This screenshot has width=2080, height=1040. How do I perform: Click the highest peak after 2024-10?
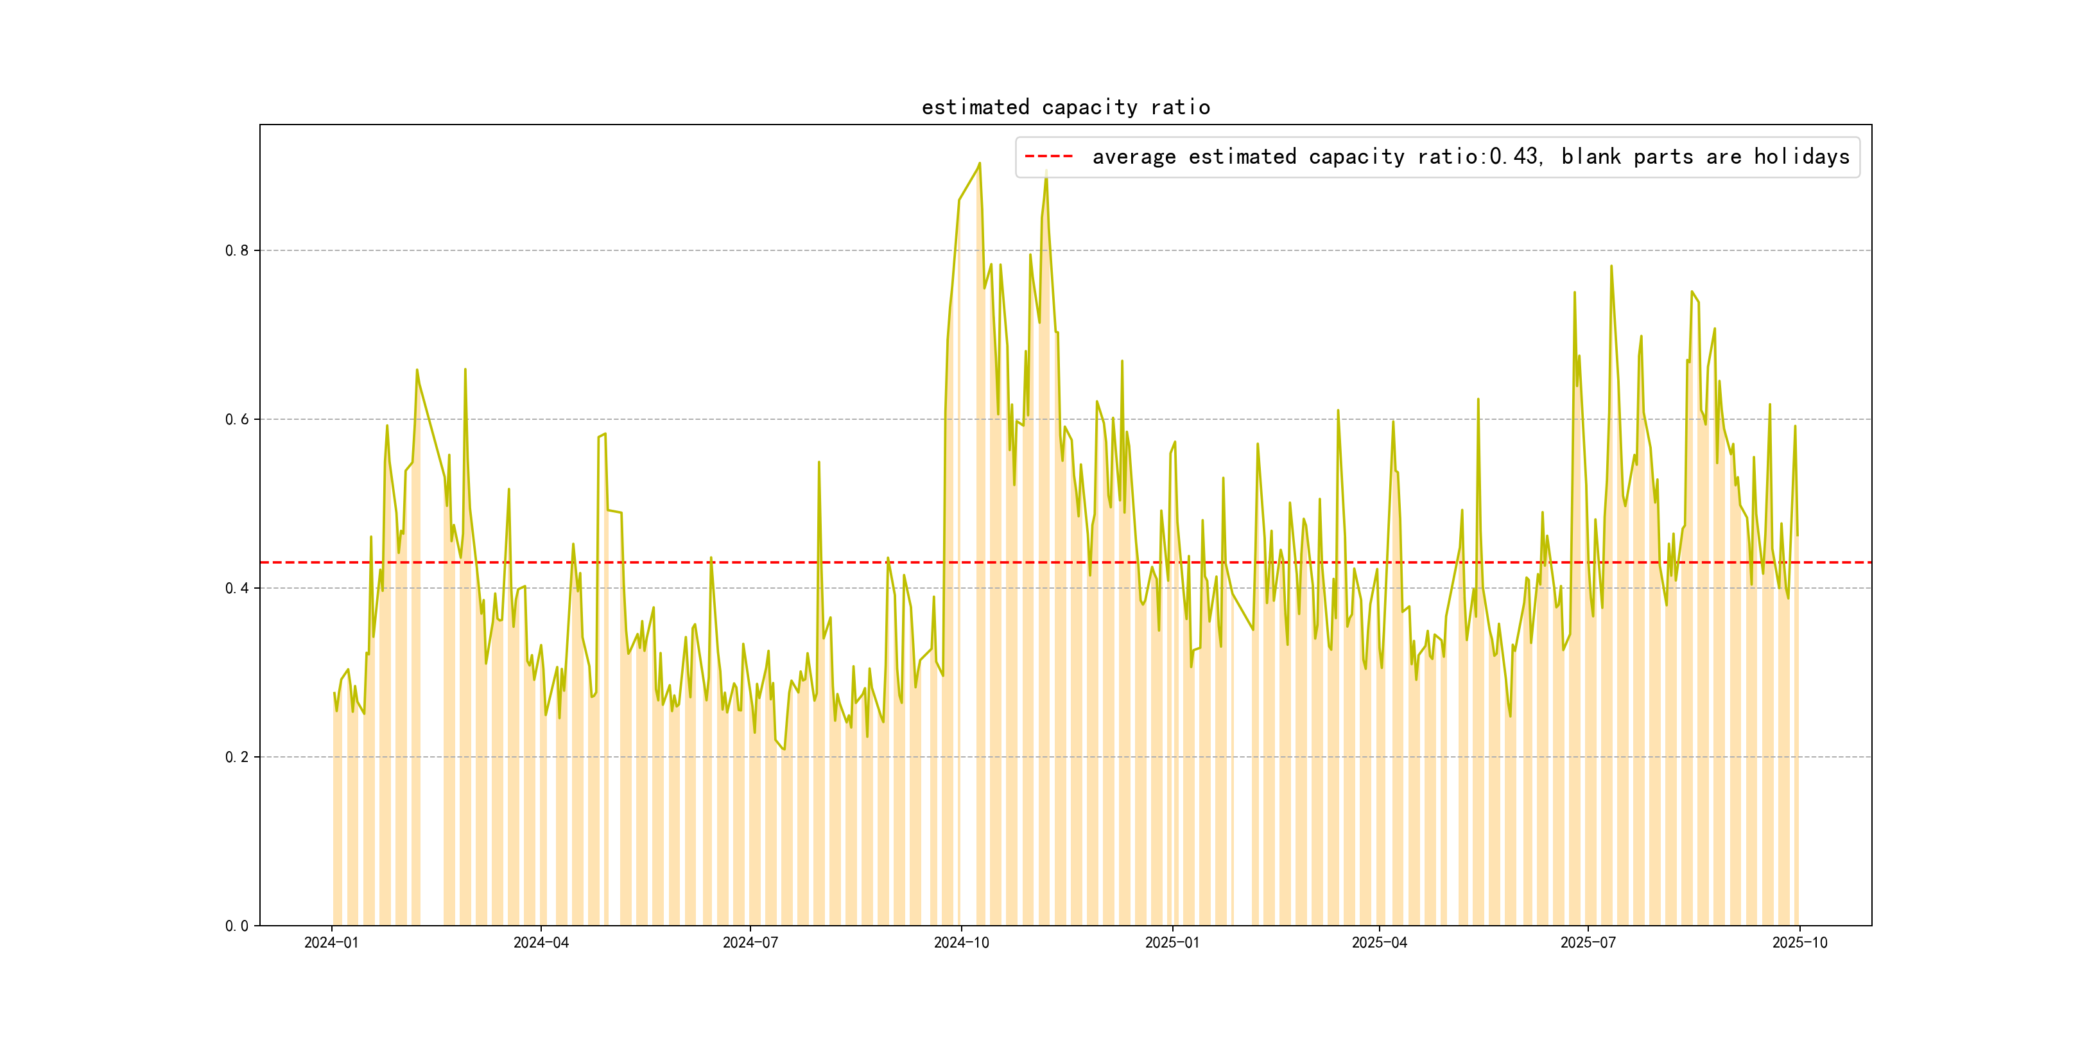click(x=980, y=164)
